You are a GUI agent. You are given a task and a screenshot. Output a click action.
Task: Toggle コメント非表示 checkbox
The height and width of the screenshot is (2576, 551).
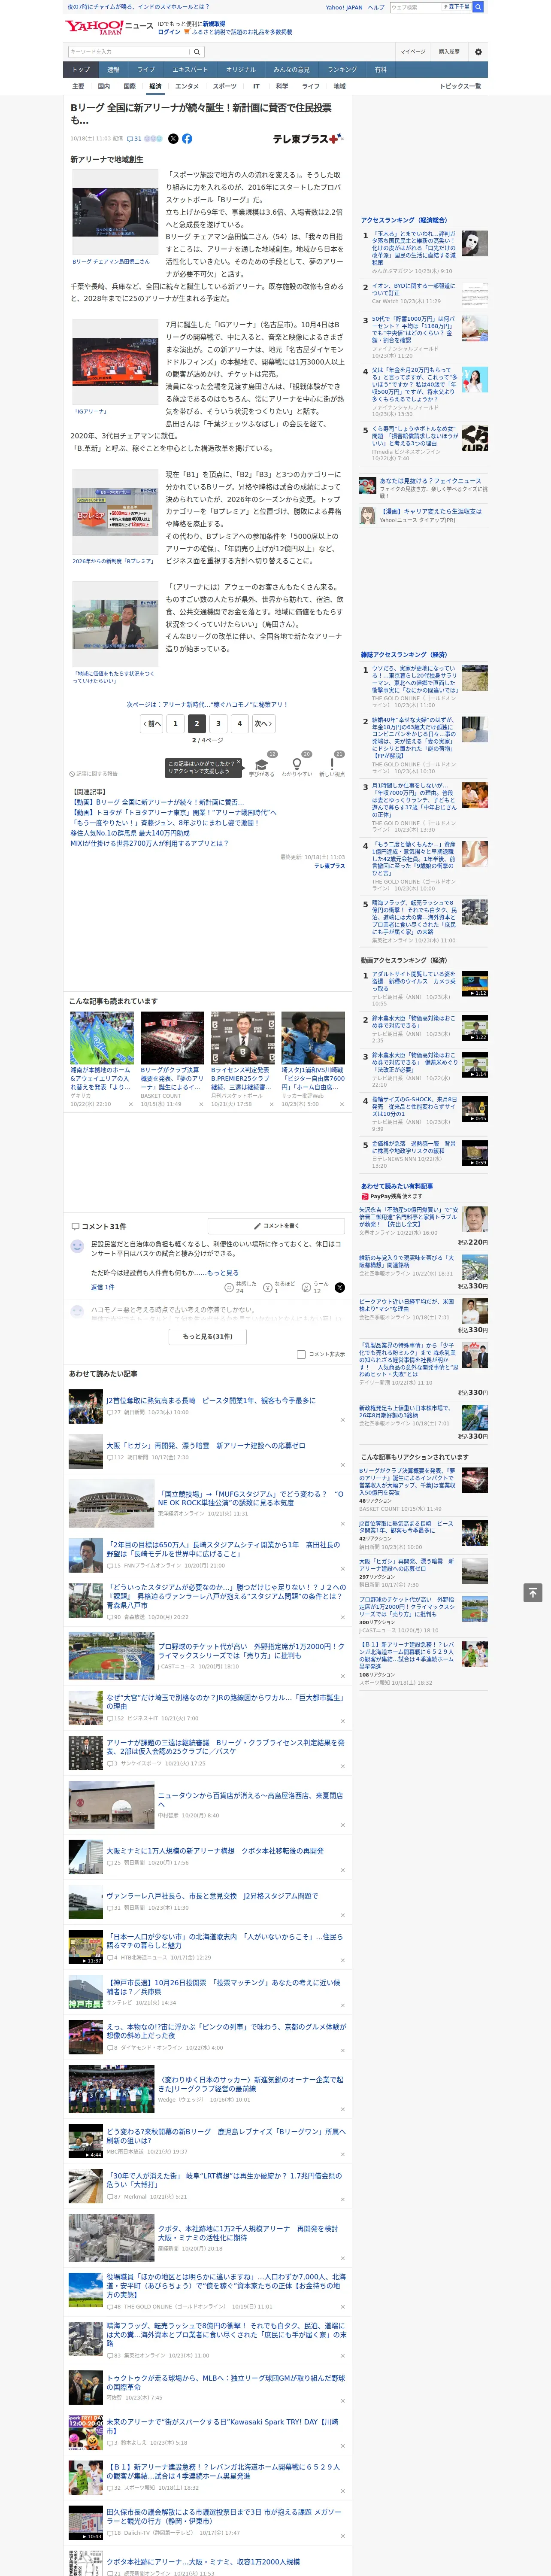tap(301, 1354)
